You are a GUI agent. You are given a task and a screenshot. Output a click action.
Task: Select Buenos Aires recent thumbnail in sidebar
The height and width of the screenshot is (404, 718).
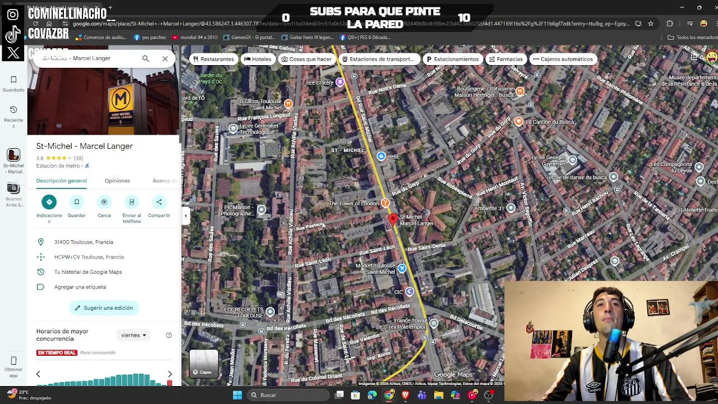click(13, 187)
